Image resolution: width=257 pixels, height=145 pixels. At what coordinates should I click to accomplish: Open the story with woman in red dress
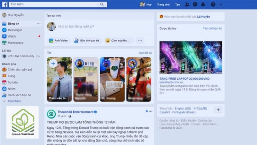[139, 79]
